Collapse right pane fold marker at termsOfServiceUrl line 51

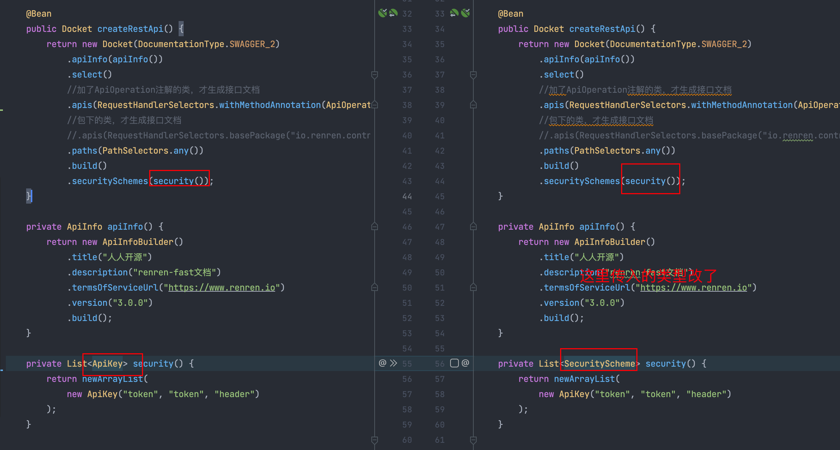pos(473,287)
